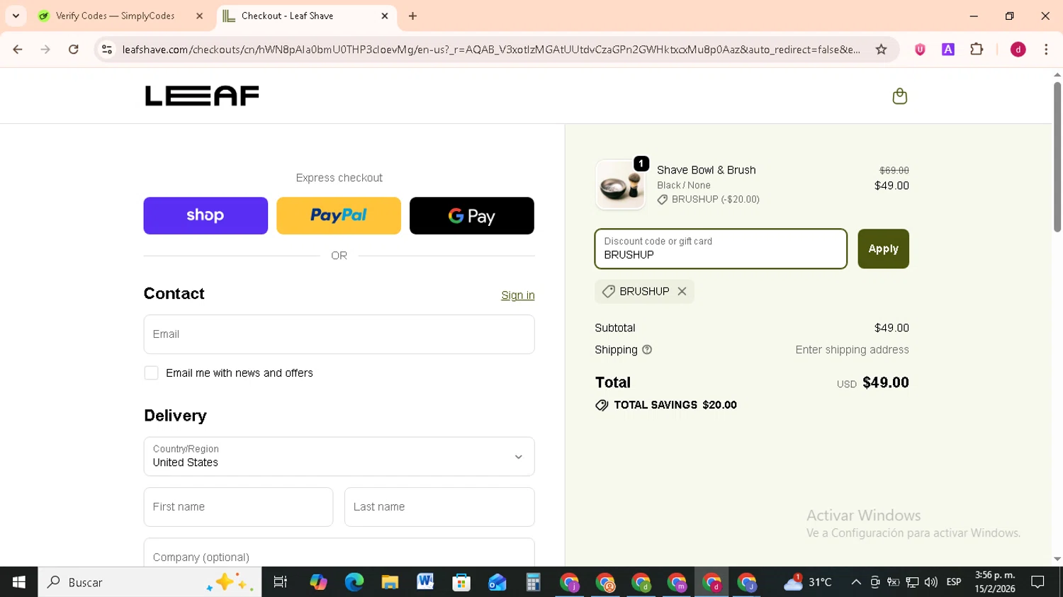Switch the ESP input language

coord(954,582)
